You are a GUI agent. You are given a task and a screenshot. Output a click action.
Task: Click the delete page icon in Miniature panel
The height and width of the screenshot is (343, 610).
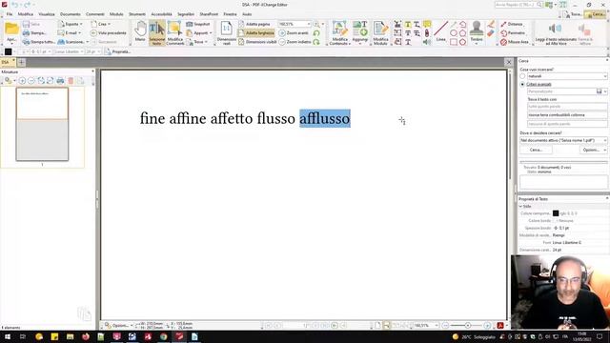(71, 80)
